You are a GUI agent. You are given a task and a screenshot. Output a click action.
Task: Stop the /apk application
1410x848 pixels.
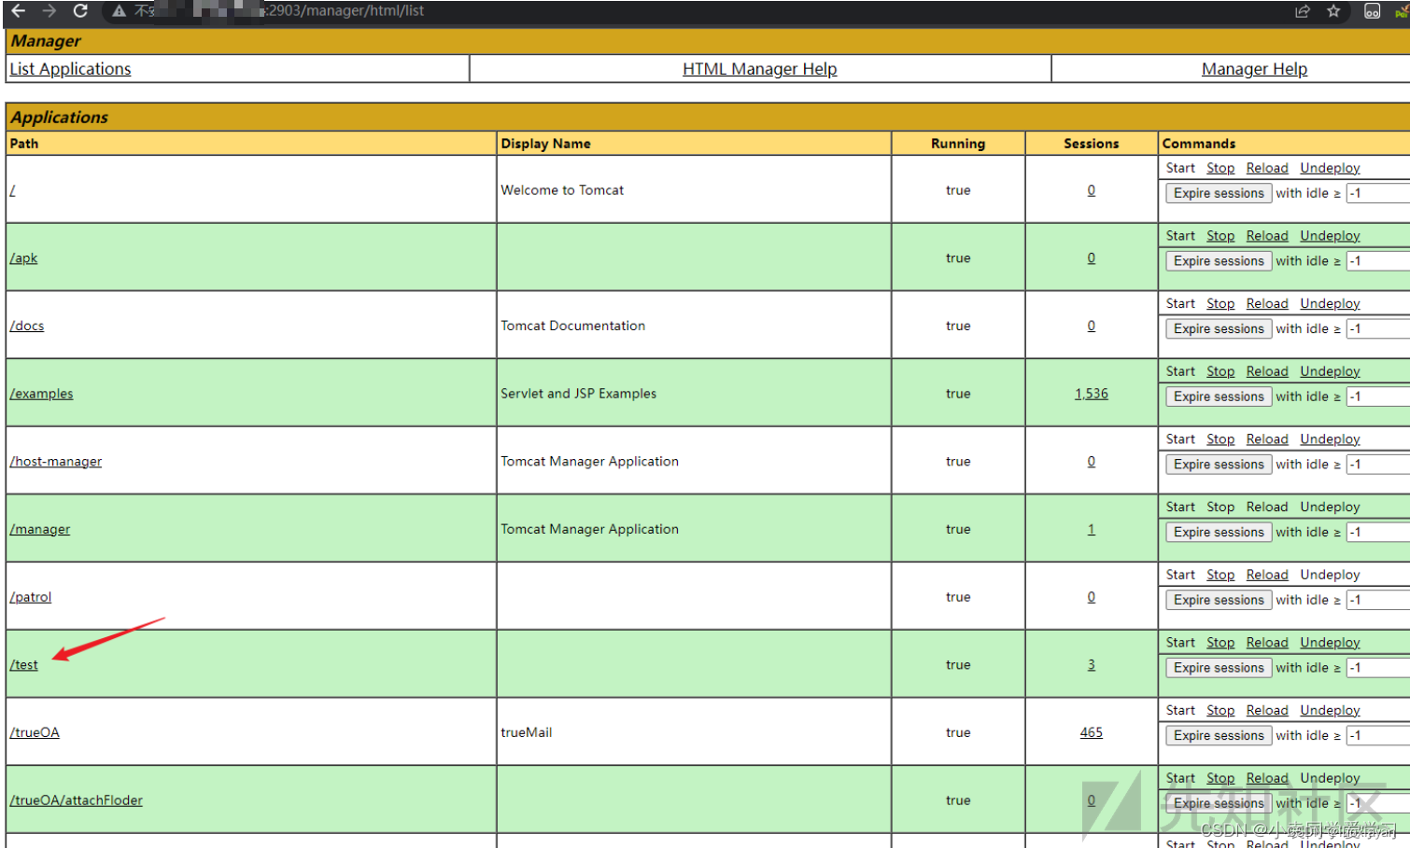pos(1220,236)
